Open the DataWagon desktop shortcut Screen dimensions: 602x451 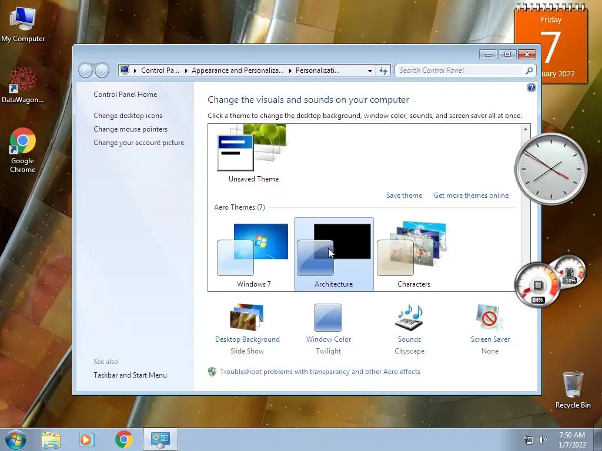23,85
